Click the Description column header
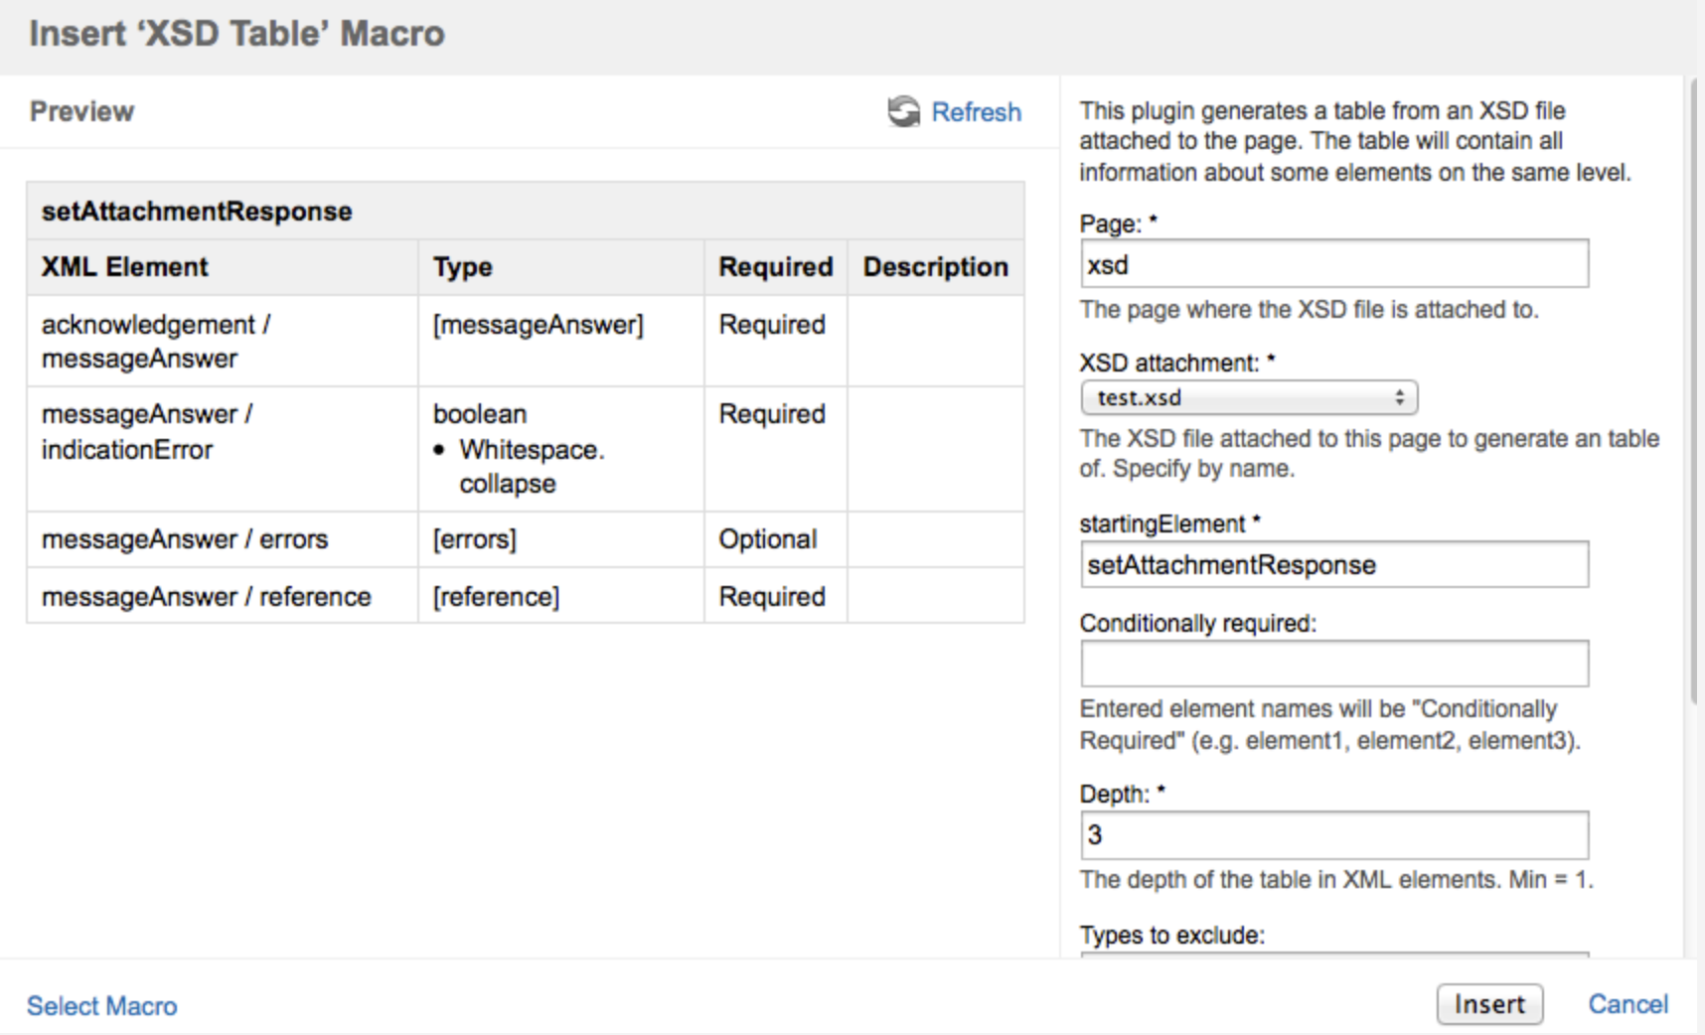This screenshot has width=1705, height=1035. 935,267
